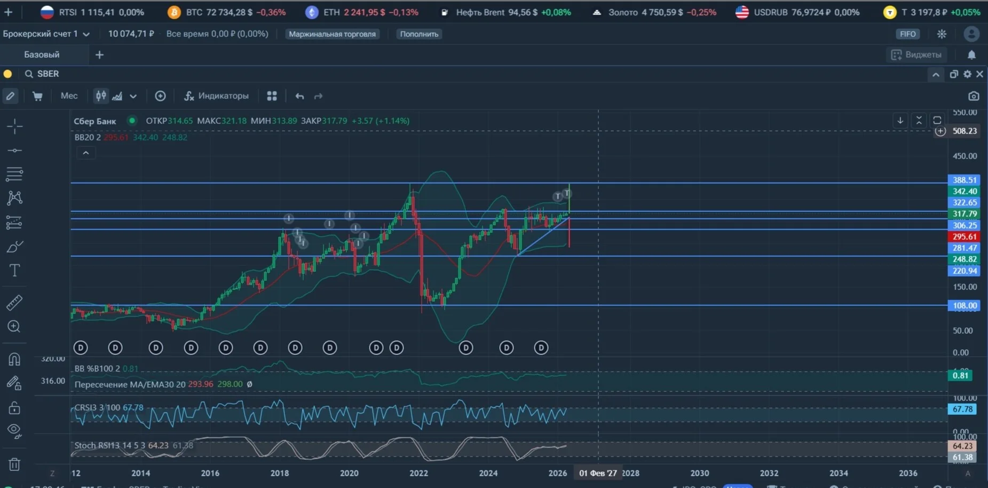Compress the chart's vertical scale button
This screenshot has width=988, height=488.
919,121
